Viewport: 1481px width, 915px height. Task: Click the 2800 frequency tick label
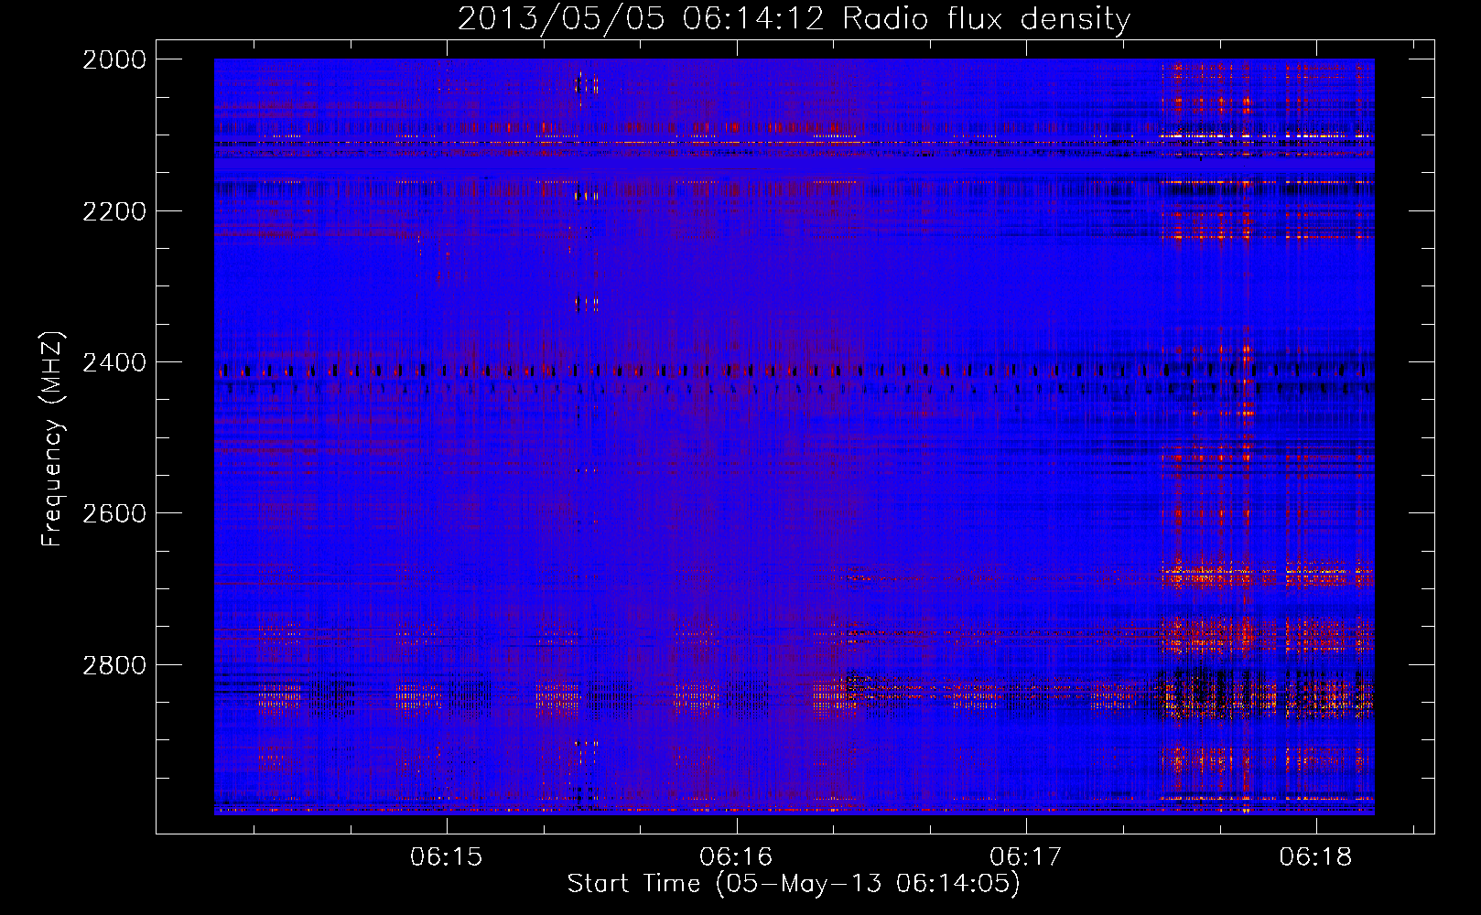click(114, 665)
